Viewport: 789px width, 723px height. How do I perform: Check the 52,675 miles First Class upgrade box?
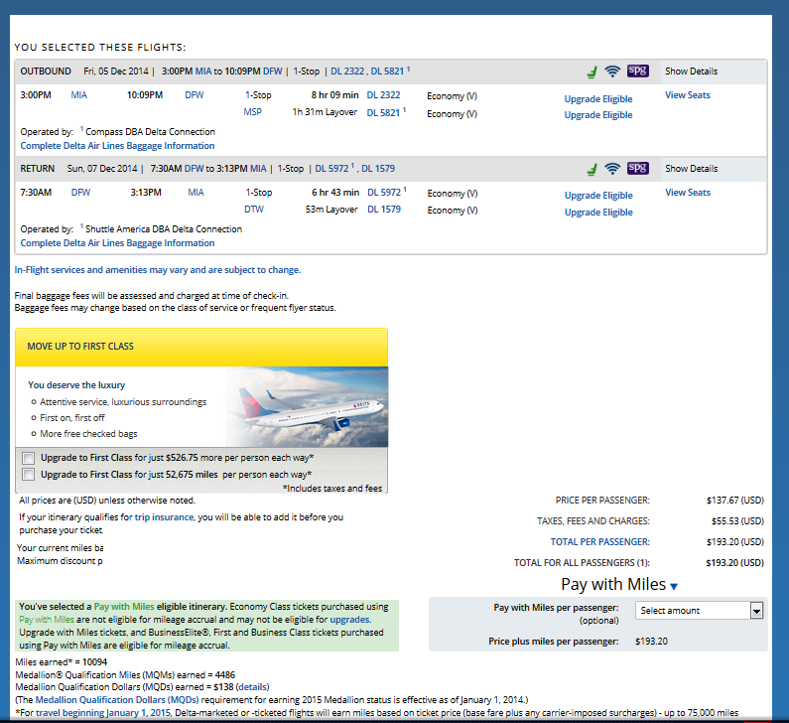coord(28,475)
